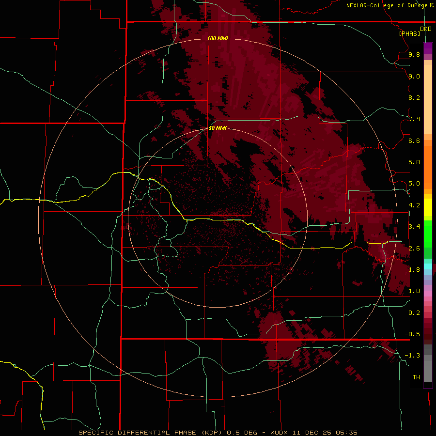This screenshot has height=436, width=436.
Task: Click the 5.0 value on the color scale
Action: [x=414, y=184]
